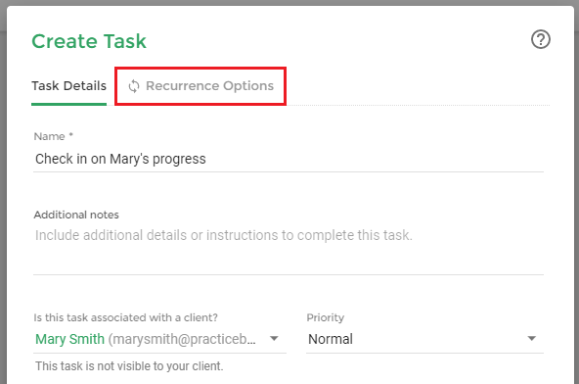Click the "Is this task associated with a client?" label
This screenshot has height=384, width=579.
tap(125, 317)
